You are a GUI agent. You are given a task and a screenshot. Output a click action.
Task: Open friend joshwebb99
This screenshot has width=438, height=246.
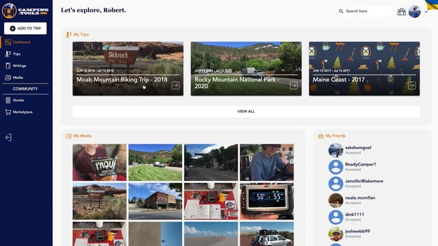pos(357,231)
